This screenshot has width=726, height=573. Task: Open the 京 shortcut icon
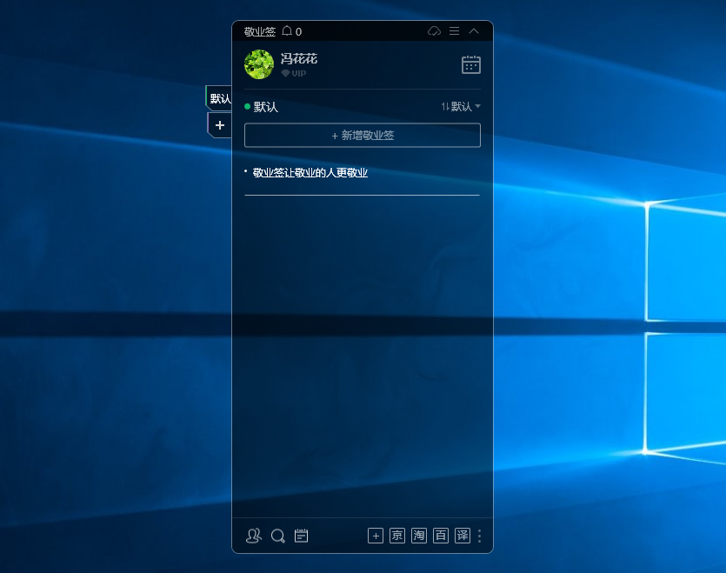(x=397, y=536)
